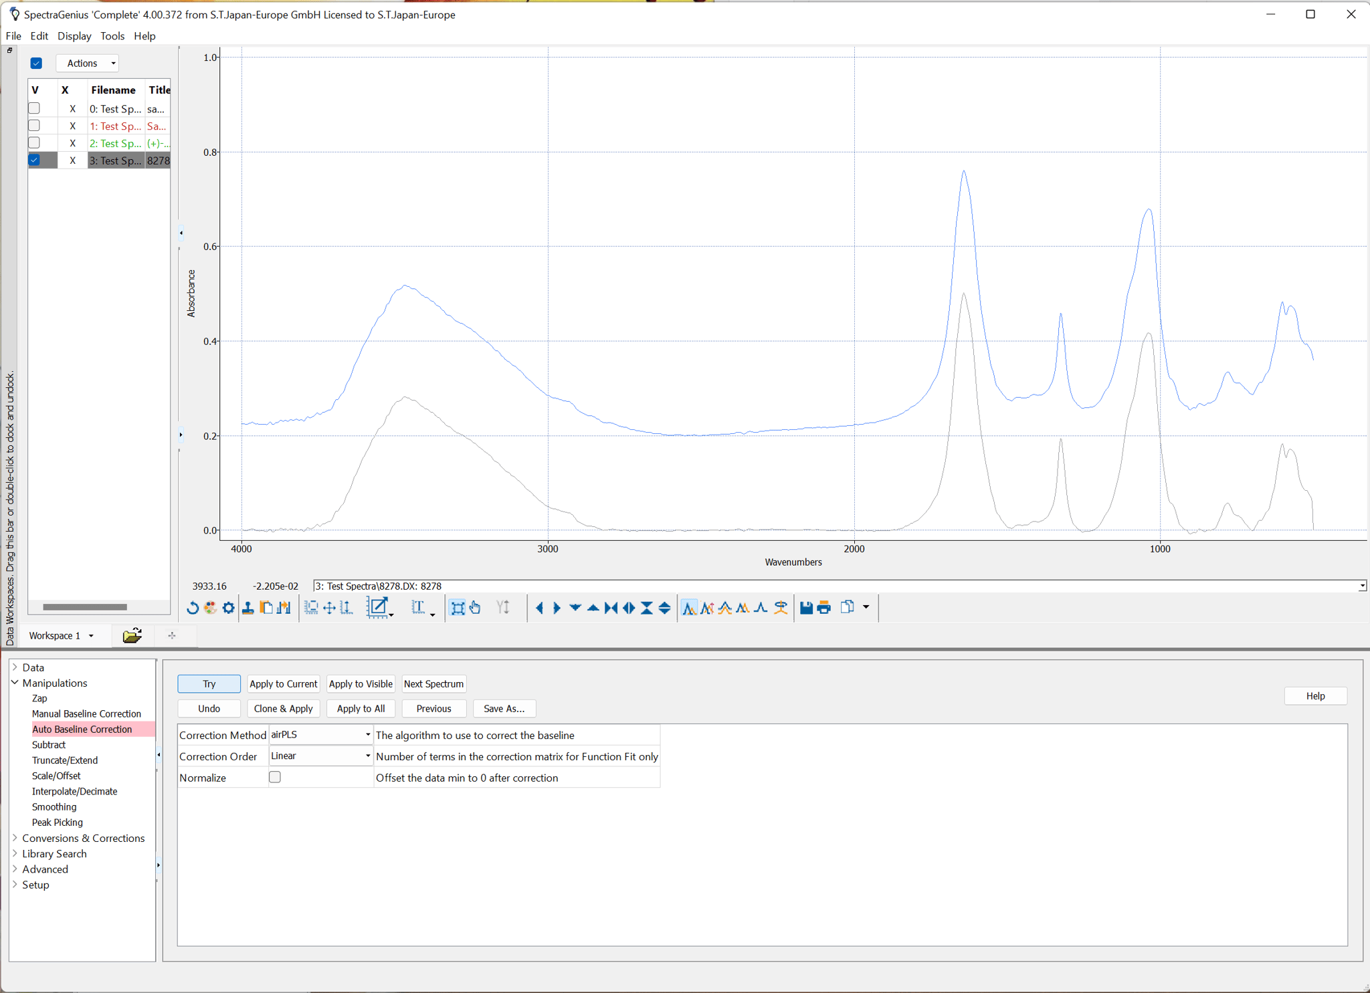1370x993 pixels.
Task: Select Smoothing in the Manipulations list
Action: (x=54, y=806)
